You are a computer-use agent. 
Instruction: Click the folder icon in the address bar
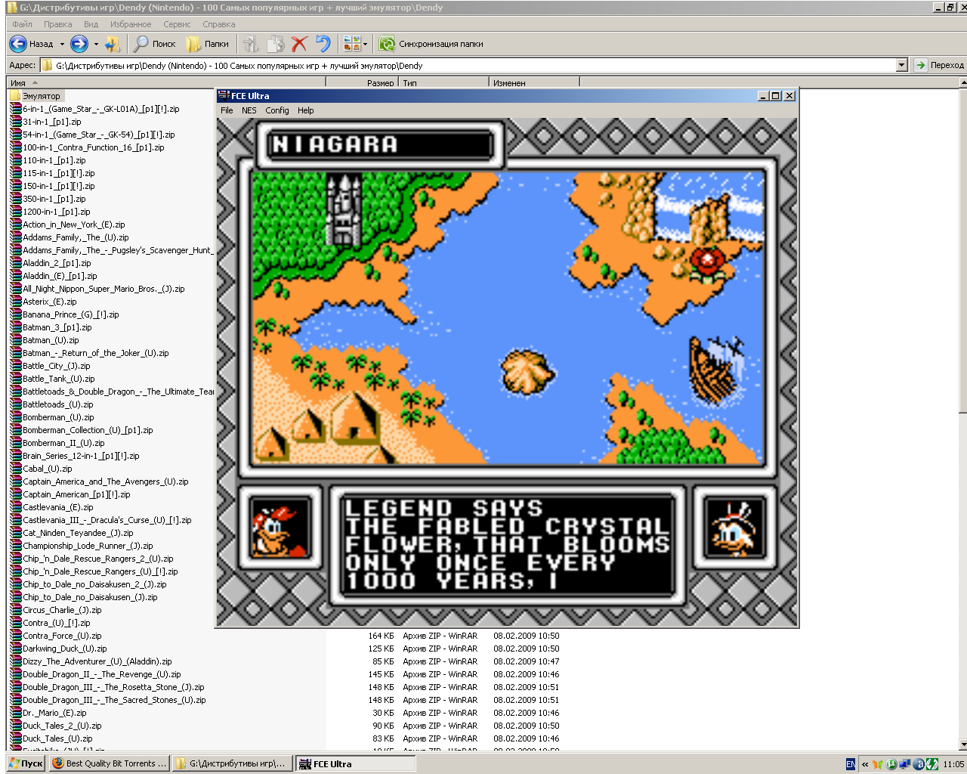tap(47, 66)
